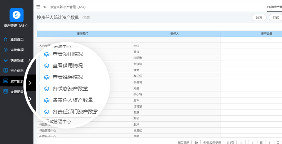Click the 变更记录 sidebar icon
This screenshot has height=144, width=282.
coord(6,91)
